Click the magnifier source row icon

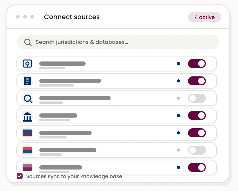click(28, 99)
